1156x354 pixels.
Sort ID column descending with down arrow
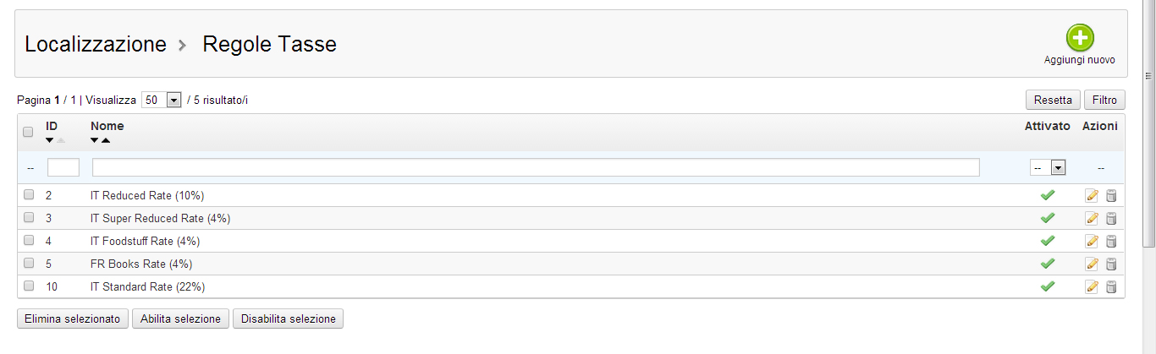[x=50, y=140]
